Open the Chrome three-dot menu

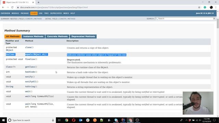[216, 8]
